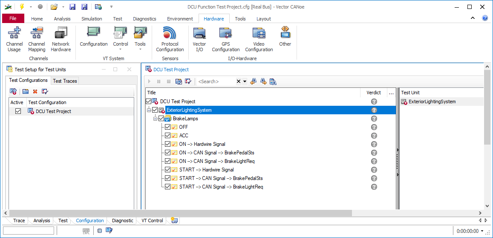This screenshot has height=238, width=493.
Task: Click the folder icon in Test Setup toolbar
Action: 26,91
